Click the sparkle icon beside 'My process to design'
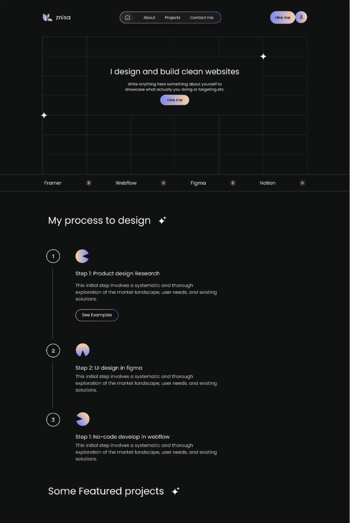350x523 pixels. (162, 221)
